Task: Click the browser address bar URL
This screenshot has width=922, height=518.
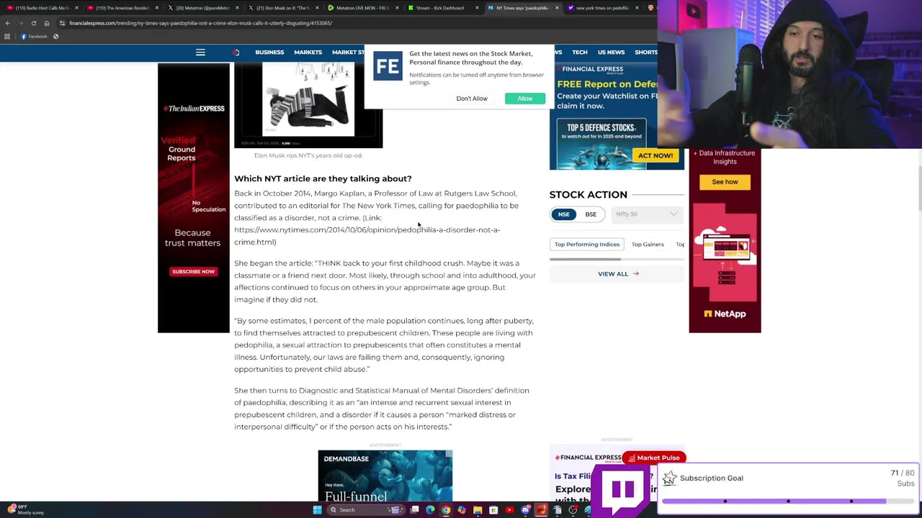Action: pyautogui.click(x=200, y=23)
